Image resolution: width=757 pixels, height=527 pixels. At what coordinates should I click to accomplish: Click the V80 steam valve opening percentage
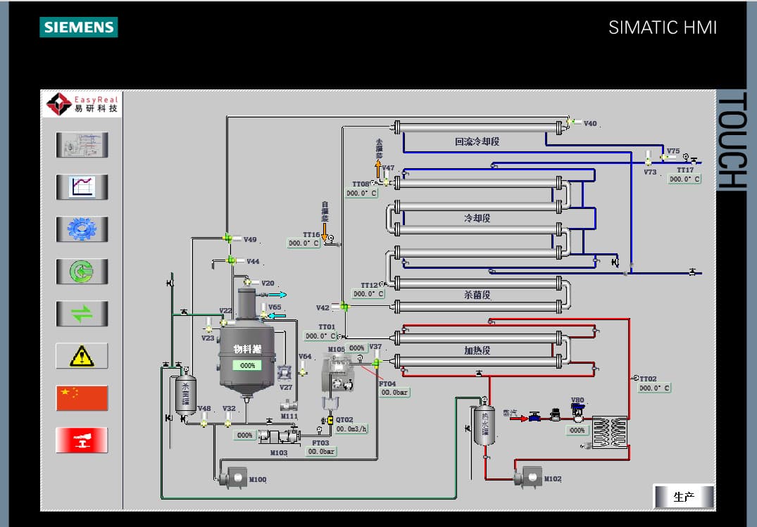point(577,431)
